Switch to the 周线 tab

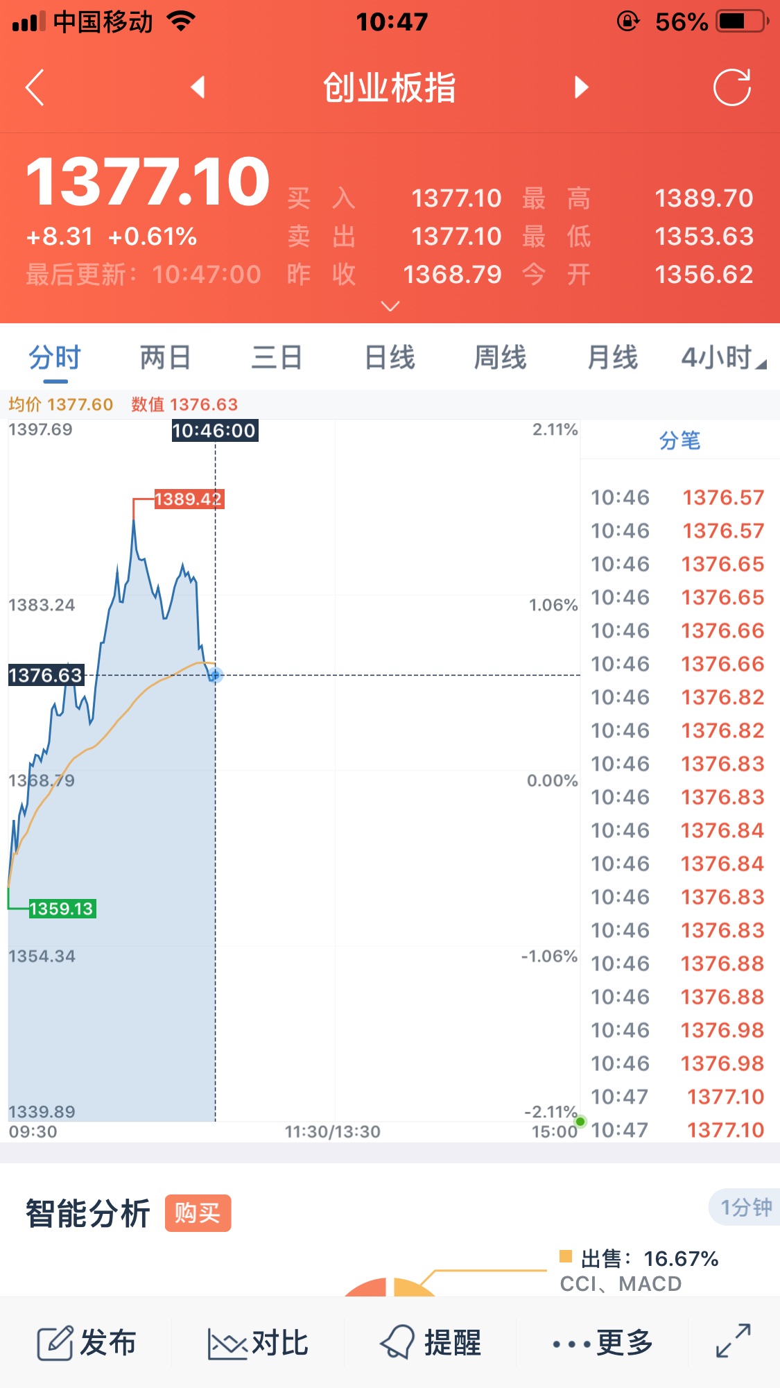[x=500, y=358]
